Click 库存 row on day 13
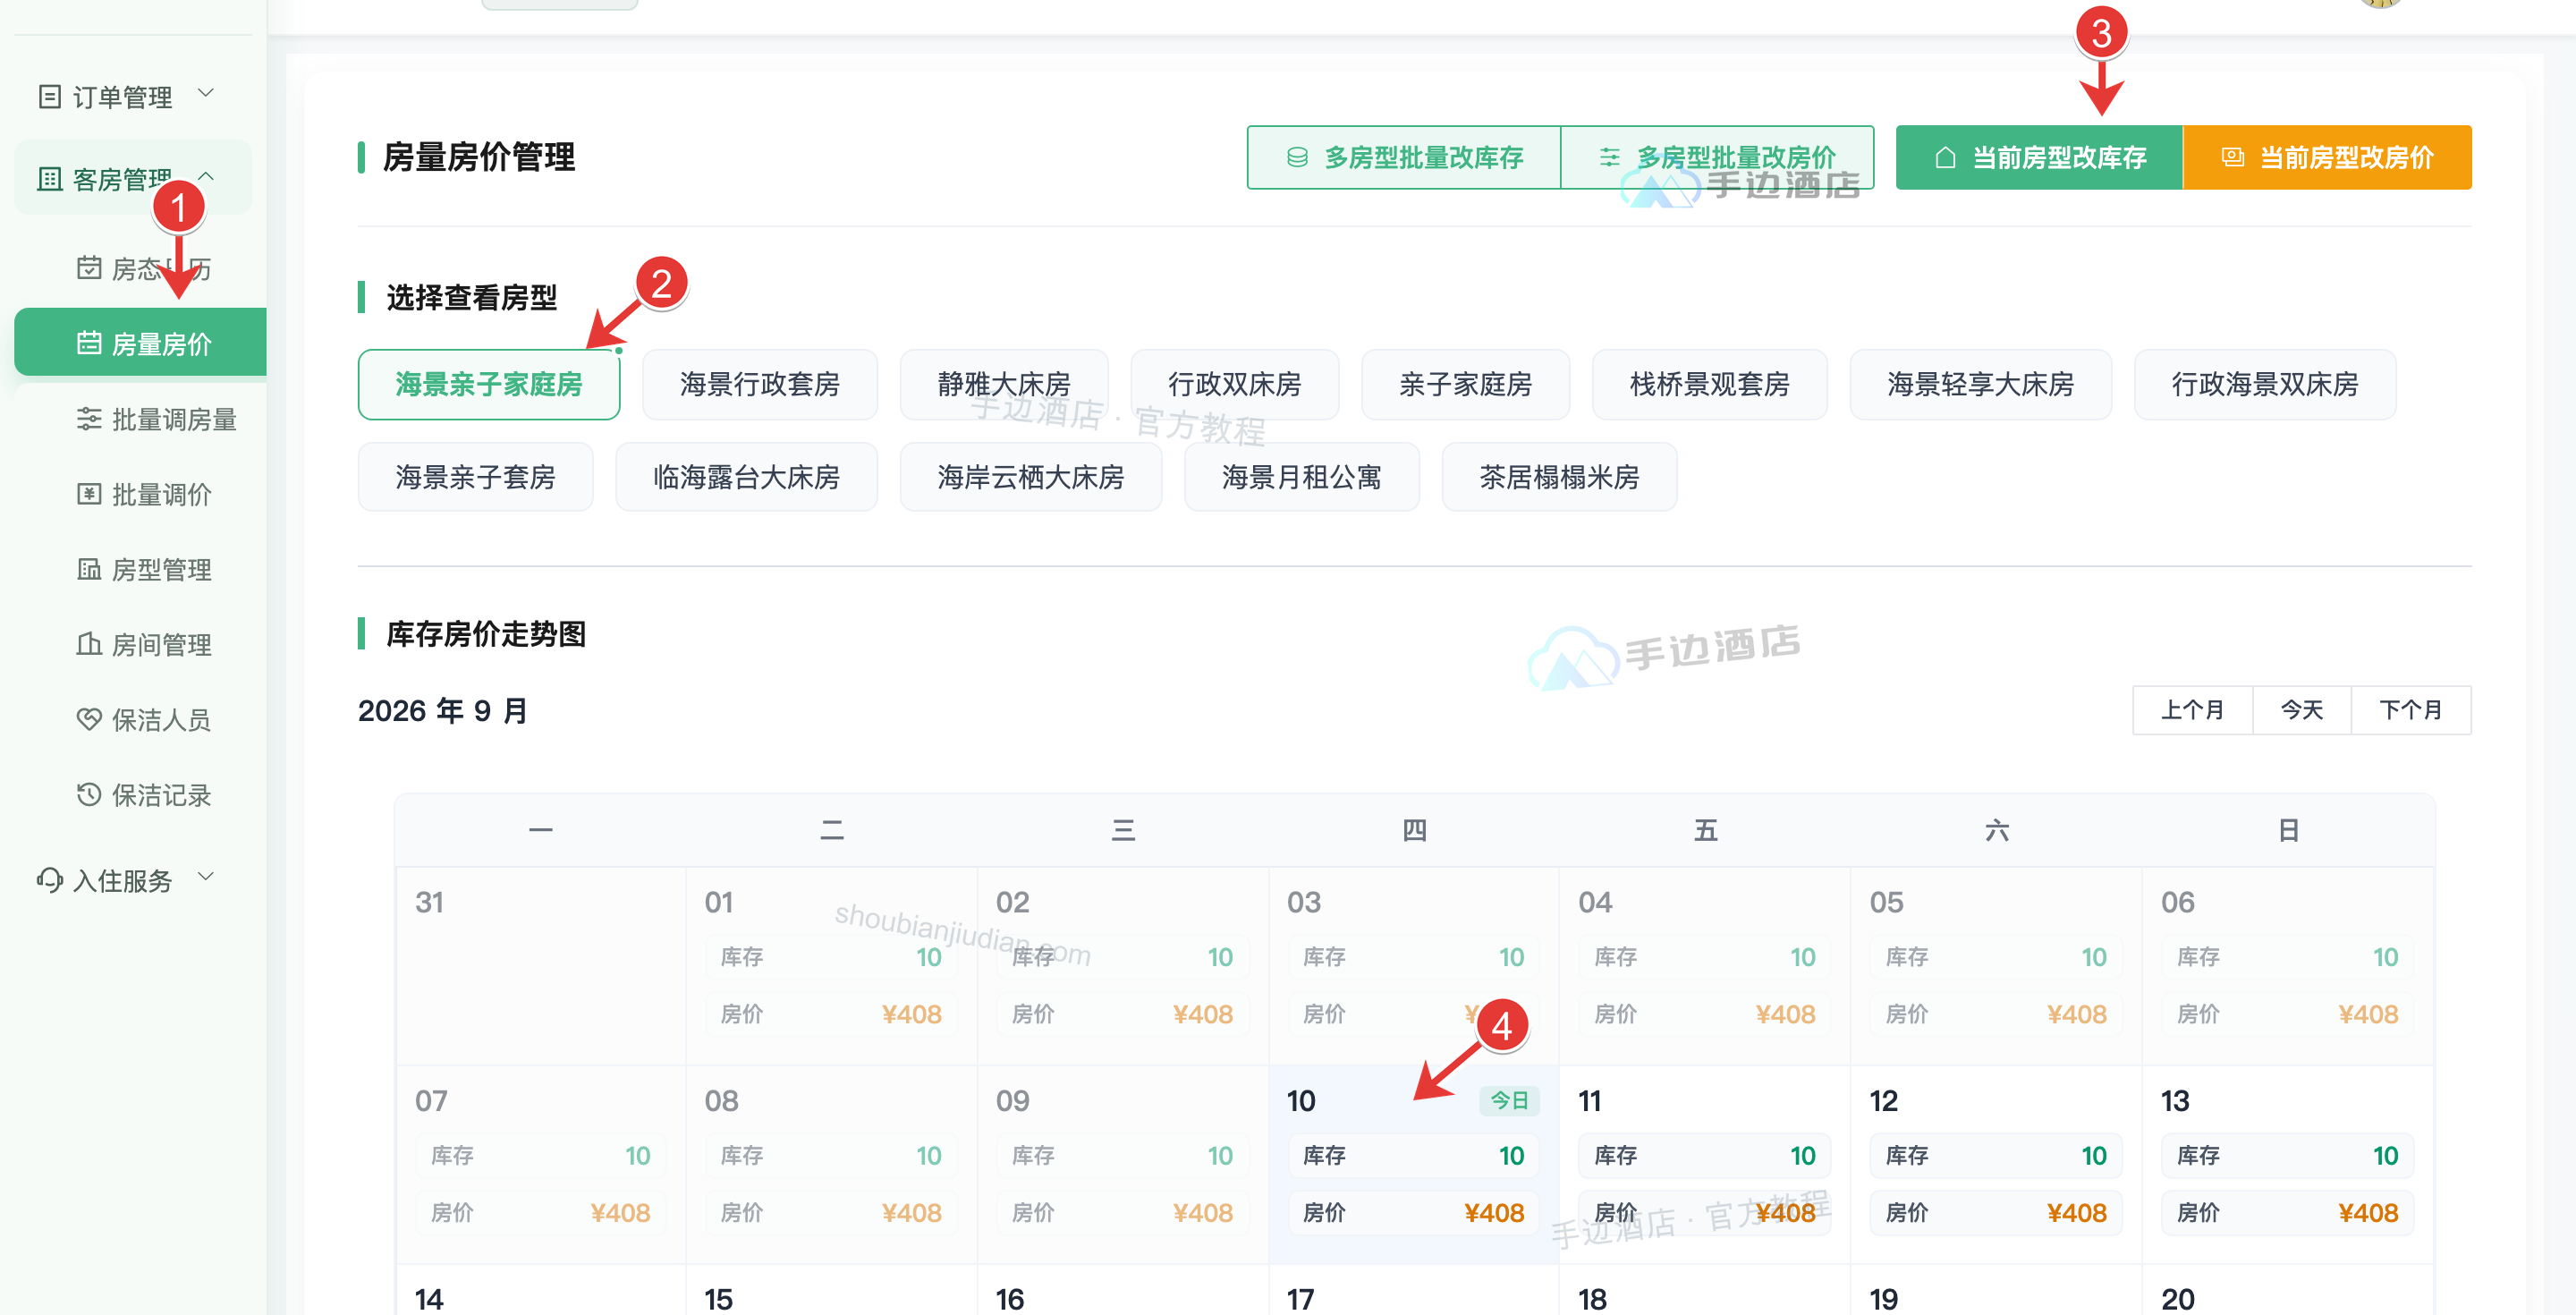 [2288, 1156]
